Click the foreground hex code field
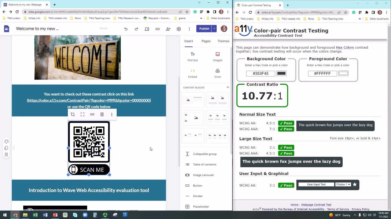This screenshot has width=391, height=219. coord(322,73)
